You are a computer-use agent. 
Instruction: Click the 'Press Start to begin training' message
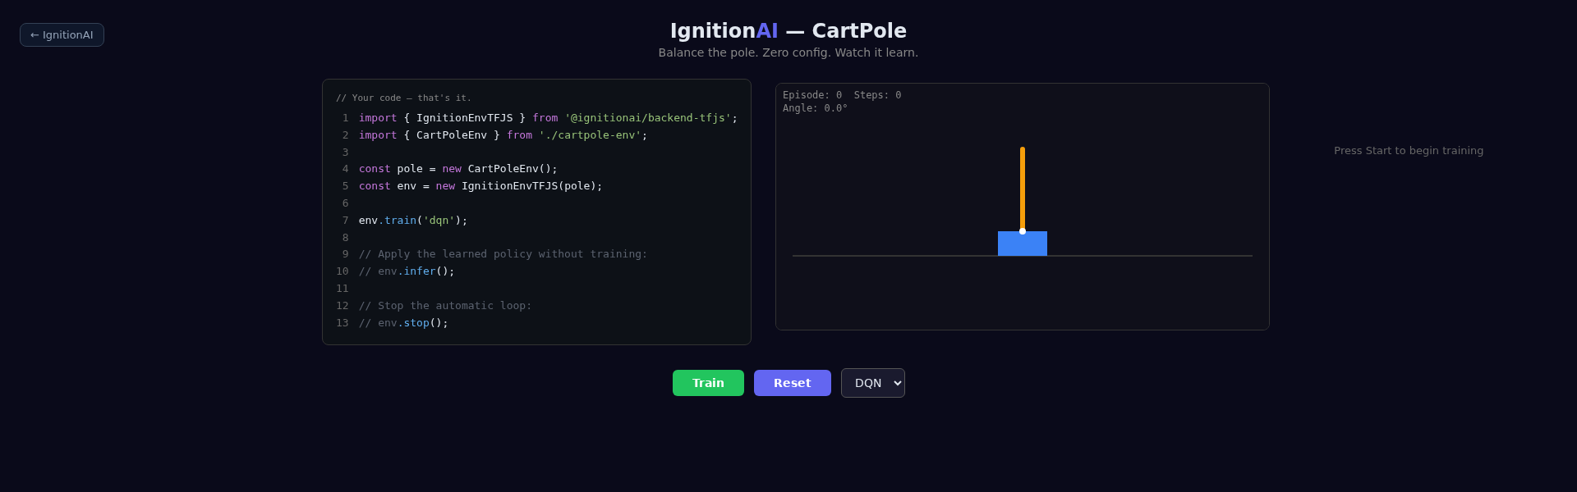pyautogui.click(x=1409, y=151)
